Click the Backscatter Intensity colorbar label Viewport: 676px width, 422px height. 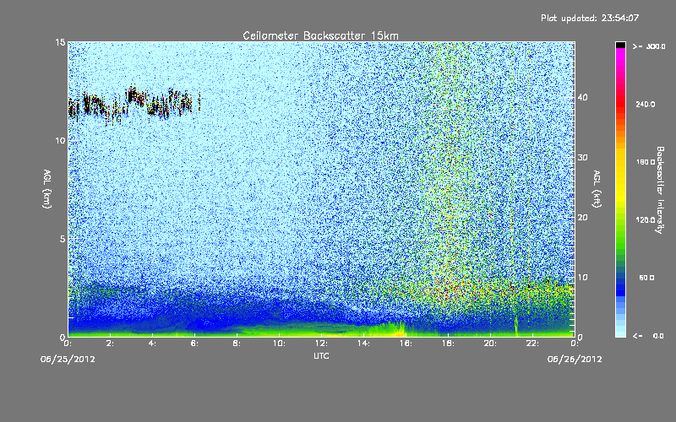tap(660, 190)
